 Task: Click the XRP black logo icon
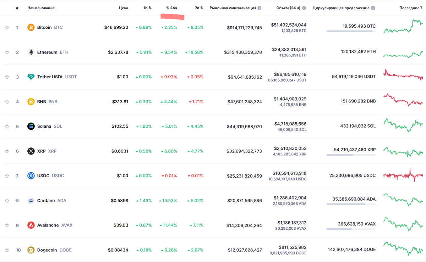[31, 151]
